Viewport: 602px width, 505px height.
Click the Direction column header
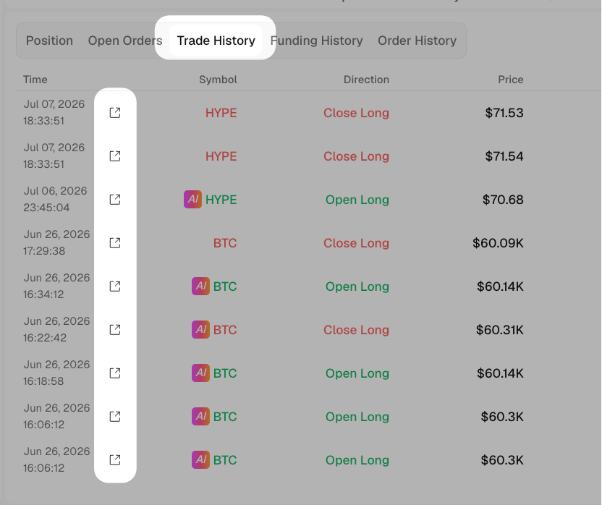tap(366, 80)
